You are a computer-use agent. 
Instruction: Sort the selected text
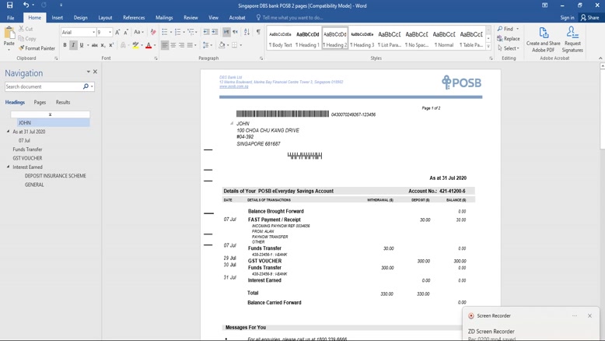(x=247, y=32)
